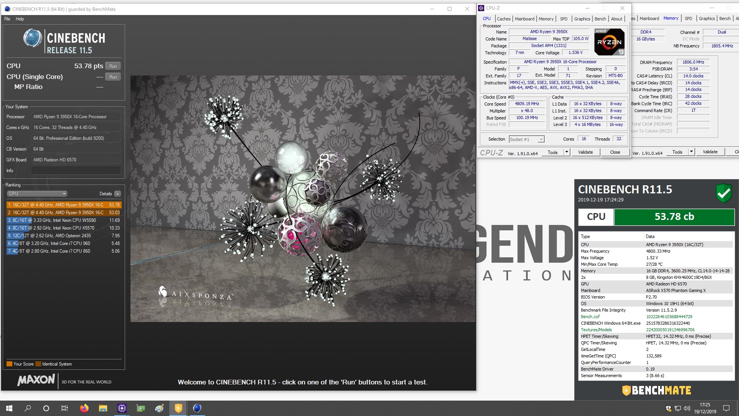The width and height of the screenshot is (739, 416).
Task: Select Intel Xeon W5590 ranking row
Action: 64,220
